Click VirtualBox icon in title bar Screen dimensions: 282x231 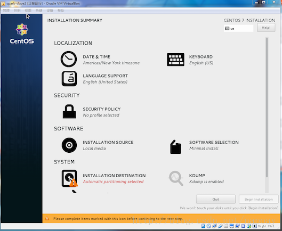tap(3, 3)
